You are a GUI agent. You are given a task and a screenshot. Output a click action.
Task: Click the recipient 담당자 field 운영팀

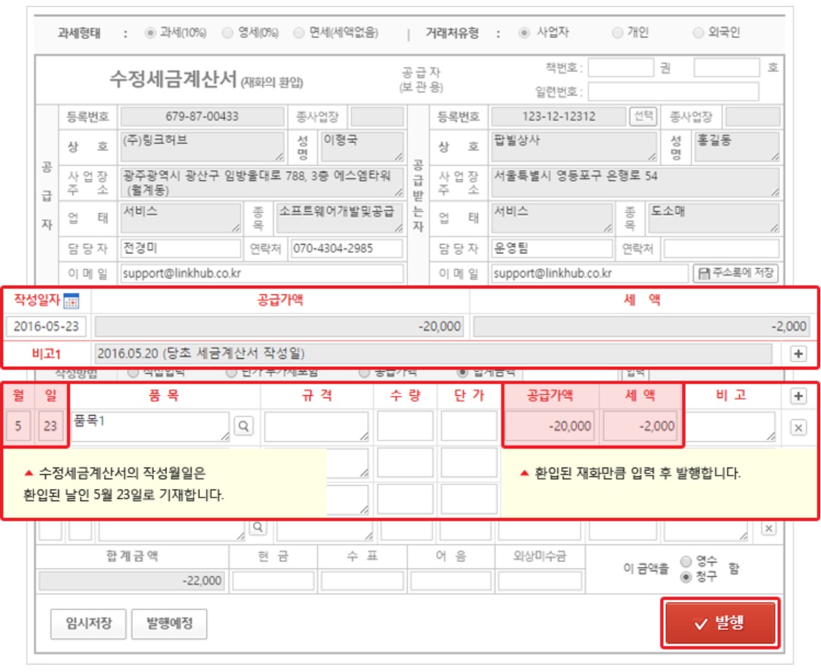(552, 248)
